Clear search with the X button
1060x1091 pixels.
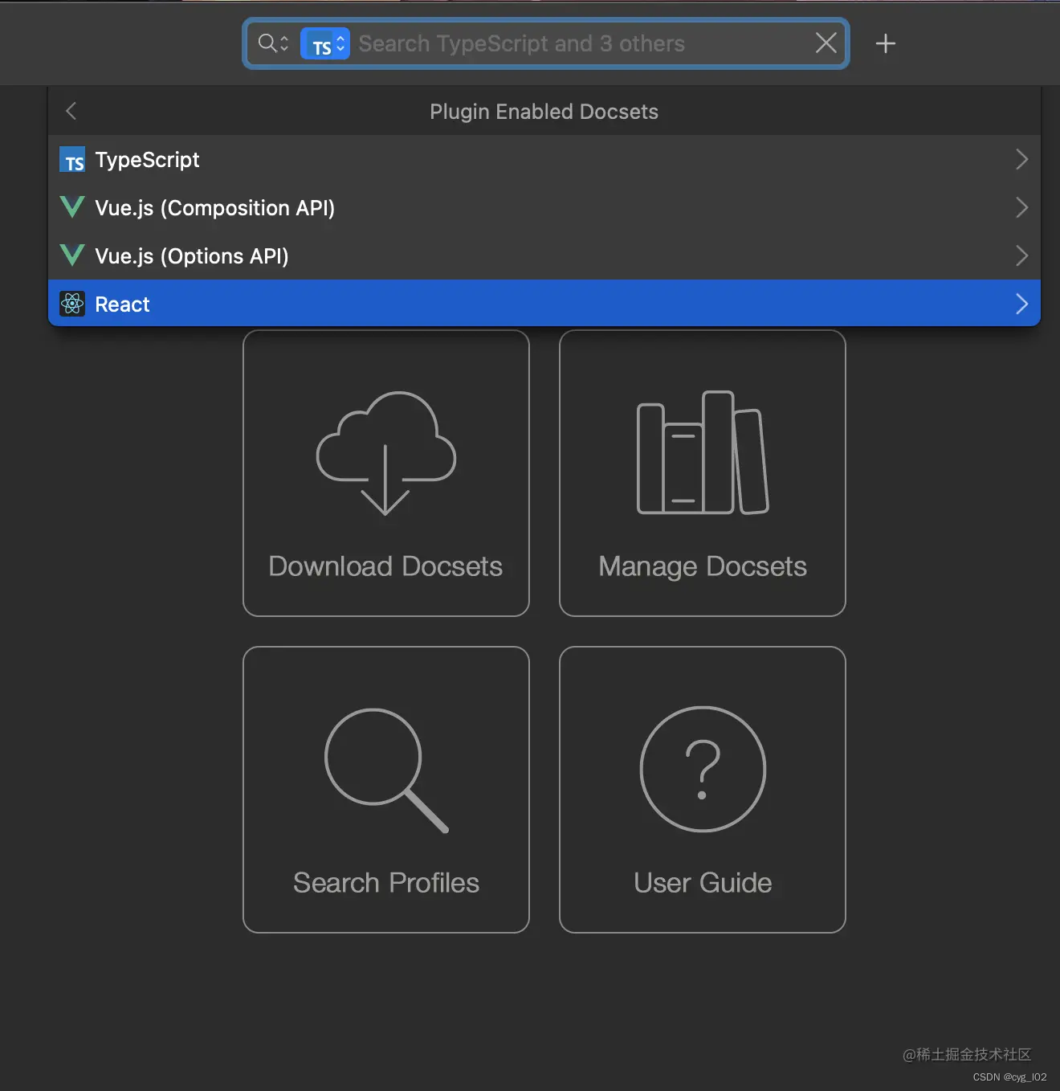pos(826,43)
